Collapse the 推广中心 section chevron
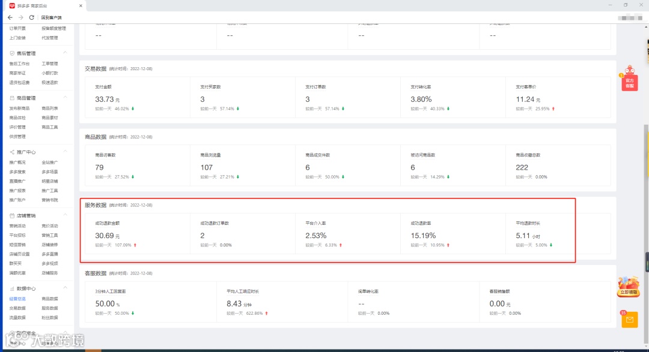This screenshot has width=649, height=352. click(66, 152)
